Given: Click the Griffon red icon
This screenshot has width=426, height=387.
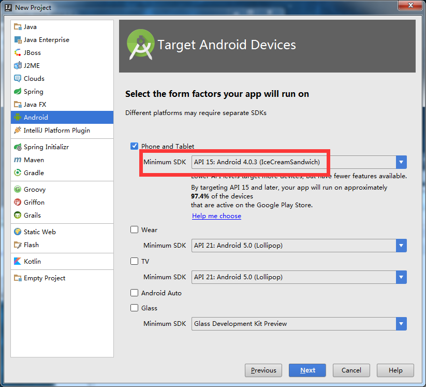Looking at the screenshot, I should 18,202.
